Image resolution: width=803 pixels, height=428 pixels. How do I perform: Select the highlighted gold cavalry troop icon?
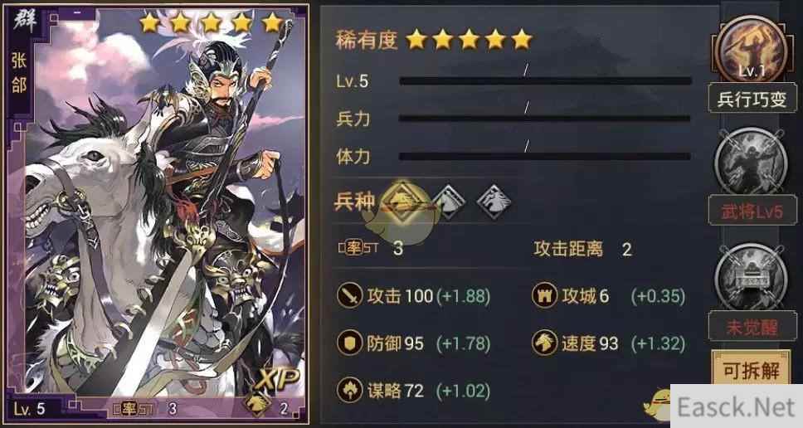403,202
